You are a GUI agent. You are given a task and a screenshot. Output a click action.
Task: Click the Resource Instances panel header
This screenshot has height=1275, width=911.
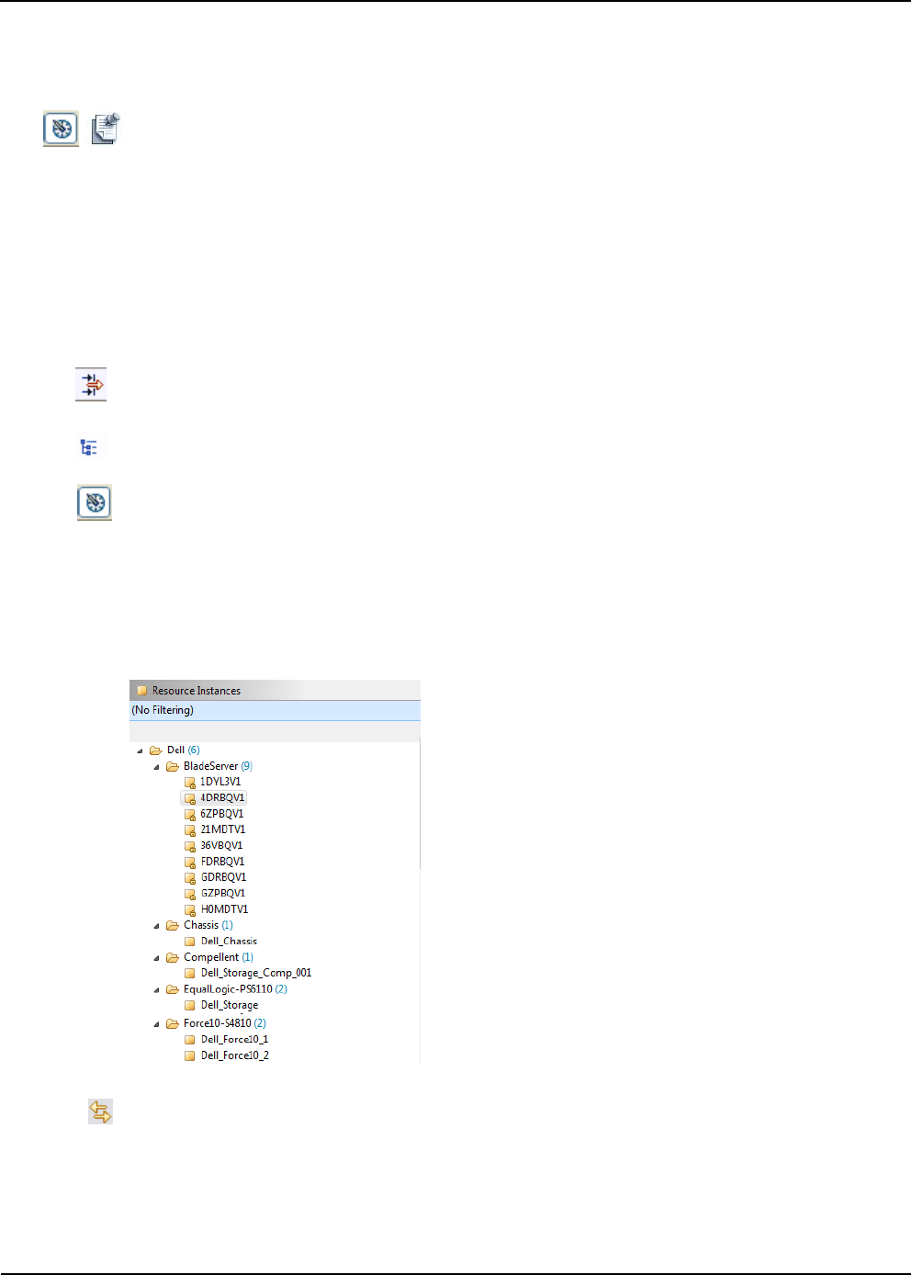click(x=275, y=691)
